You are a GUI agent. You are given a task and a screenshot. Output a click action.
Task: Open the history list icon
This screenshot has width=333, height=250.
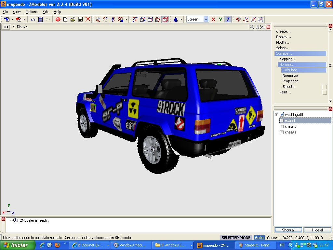click(x=40, y=19)
